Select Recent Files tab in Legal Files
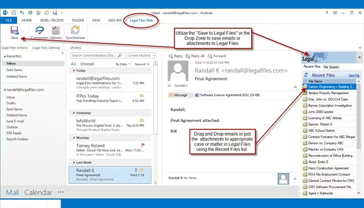 click(x=312, y=67)
